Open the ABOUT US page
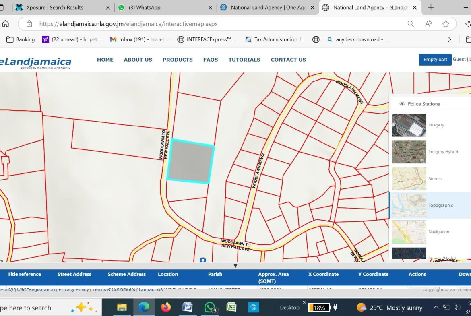Screen dimensions: 471x316 (x=138, y=60)
